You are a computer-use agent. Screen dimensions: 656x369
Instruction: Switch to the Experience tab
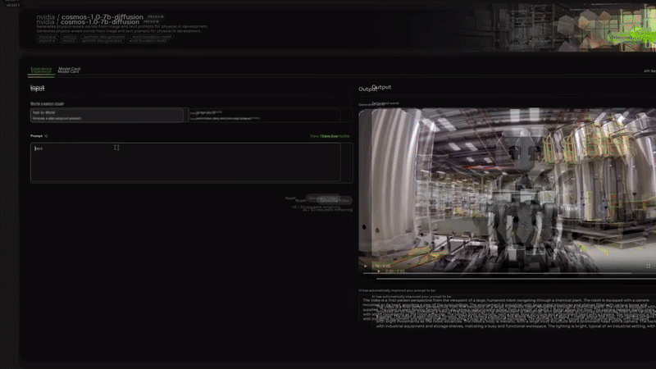click(41, 71)
